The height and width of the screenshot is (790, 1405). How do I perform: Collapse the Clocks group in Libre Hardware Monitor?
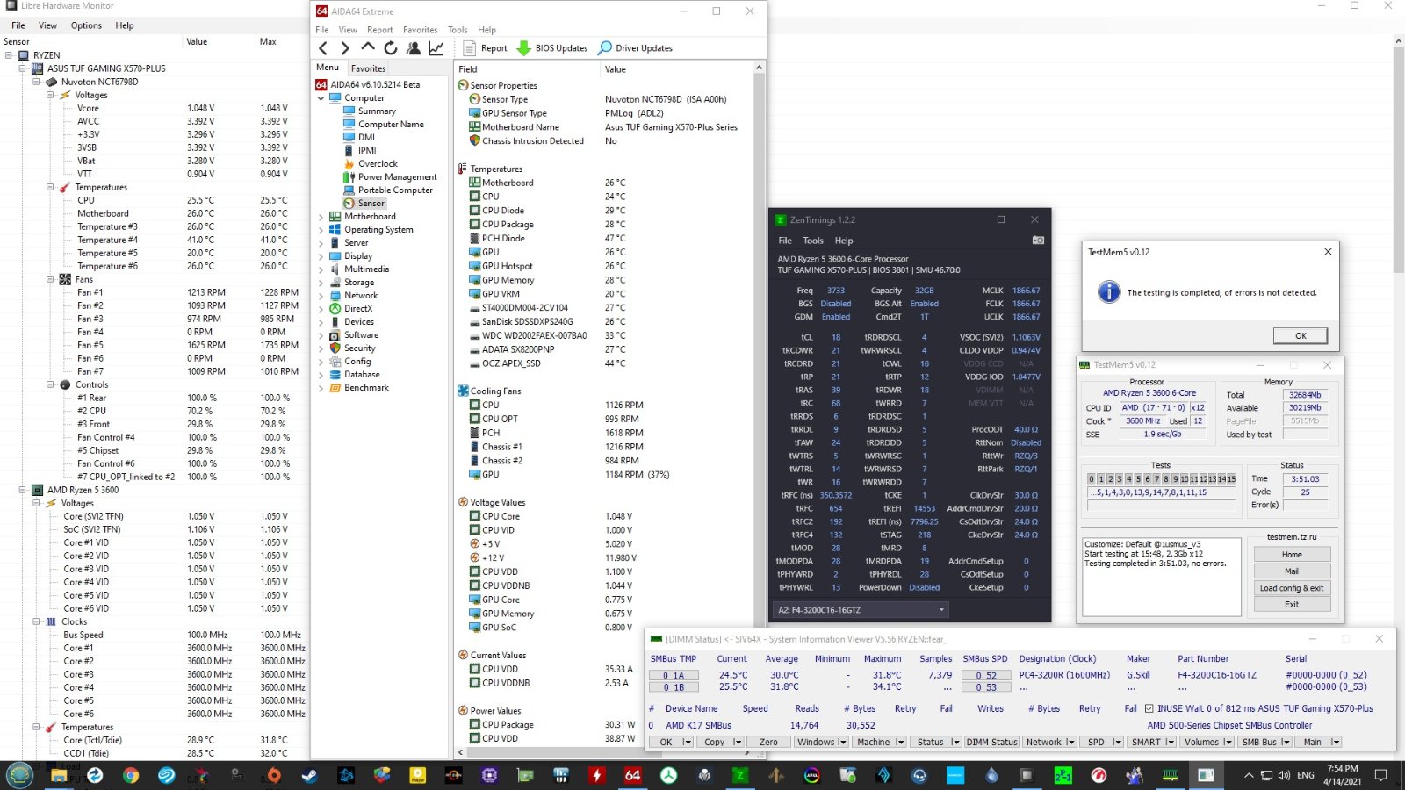36,621
